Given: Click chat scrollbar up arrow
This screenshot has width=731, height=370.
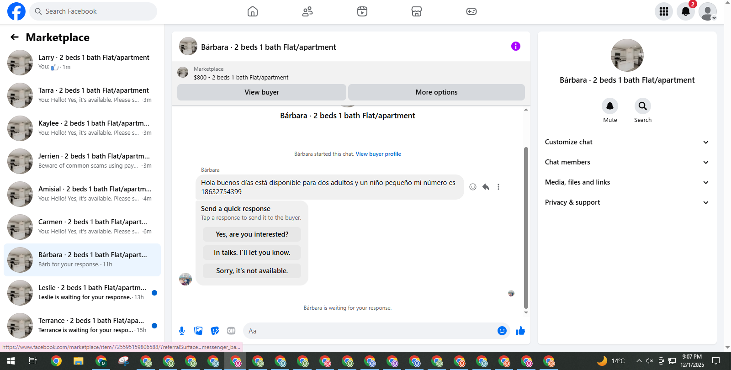Looking at the screenshot, I should coord(526,110).
